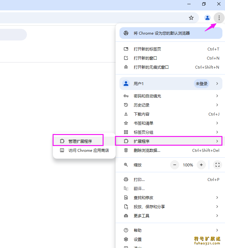
Task: Choose 删除浏览数据... menu entry
Action: (x=170, y=150)
